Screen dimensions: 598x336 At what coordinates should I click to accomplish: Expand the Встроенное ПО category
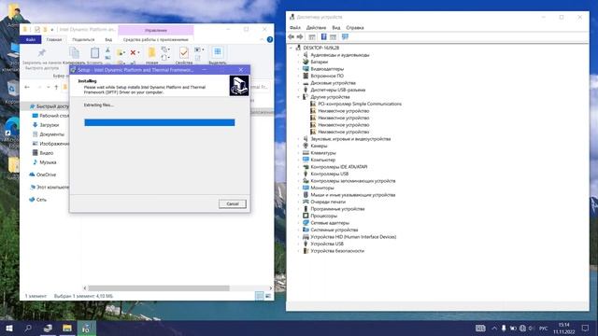(x=299, y=76)
